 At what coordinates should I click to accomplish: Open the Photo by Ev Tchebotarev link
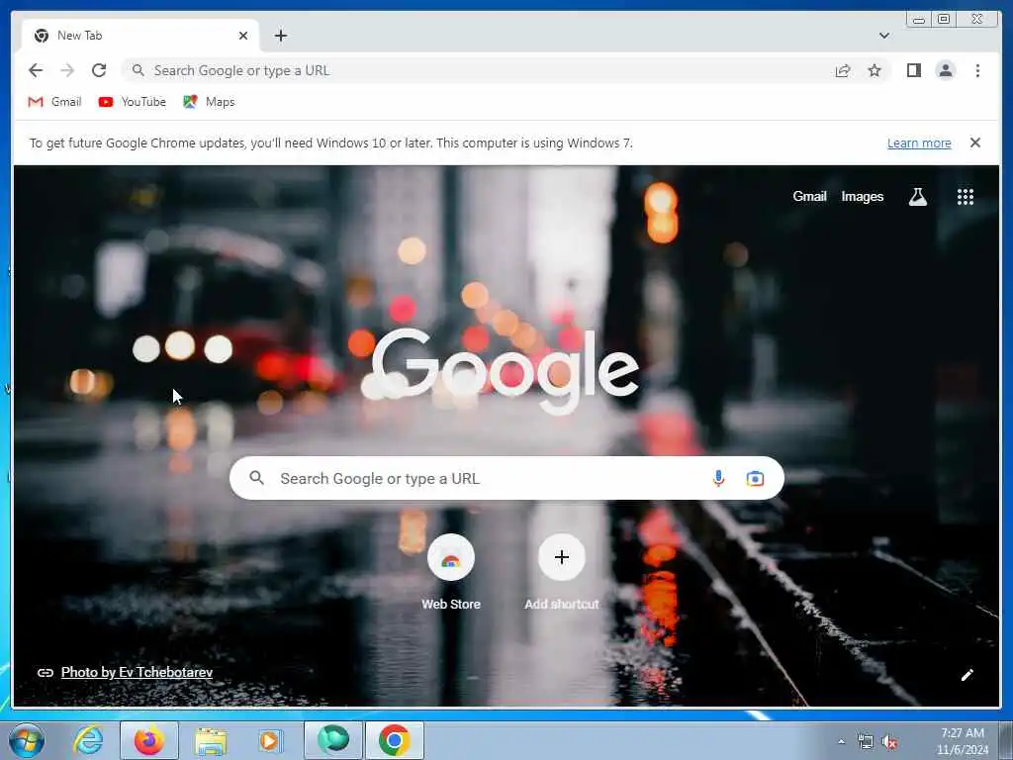pyautogui.click(x=137, y=672)
